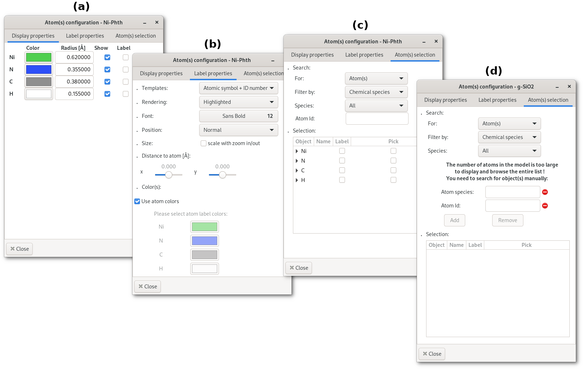Image resolution: width=583 pixels, height=369 pixels.
Task: Click the x distance slider handle
Action: click(169, 175)
